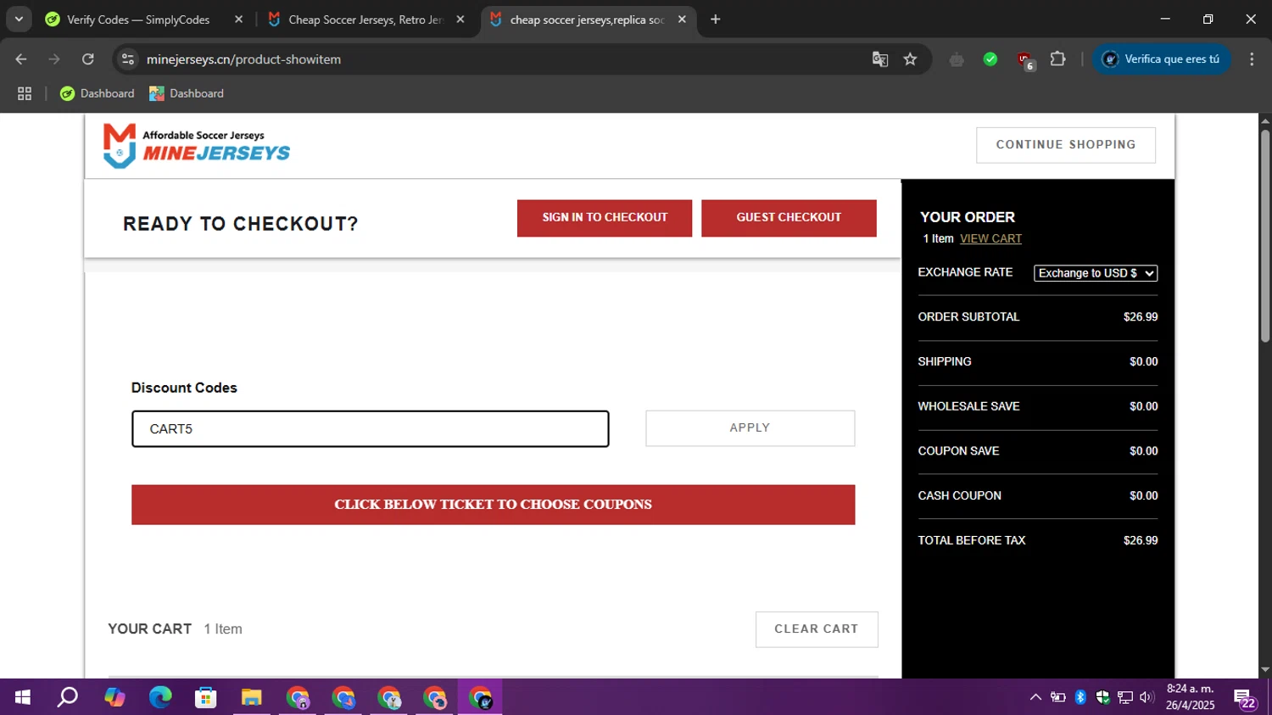Open the network tray icon
1272x715 pixels.
[x=1124, y=697]
